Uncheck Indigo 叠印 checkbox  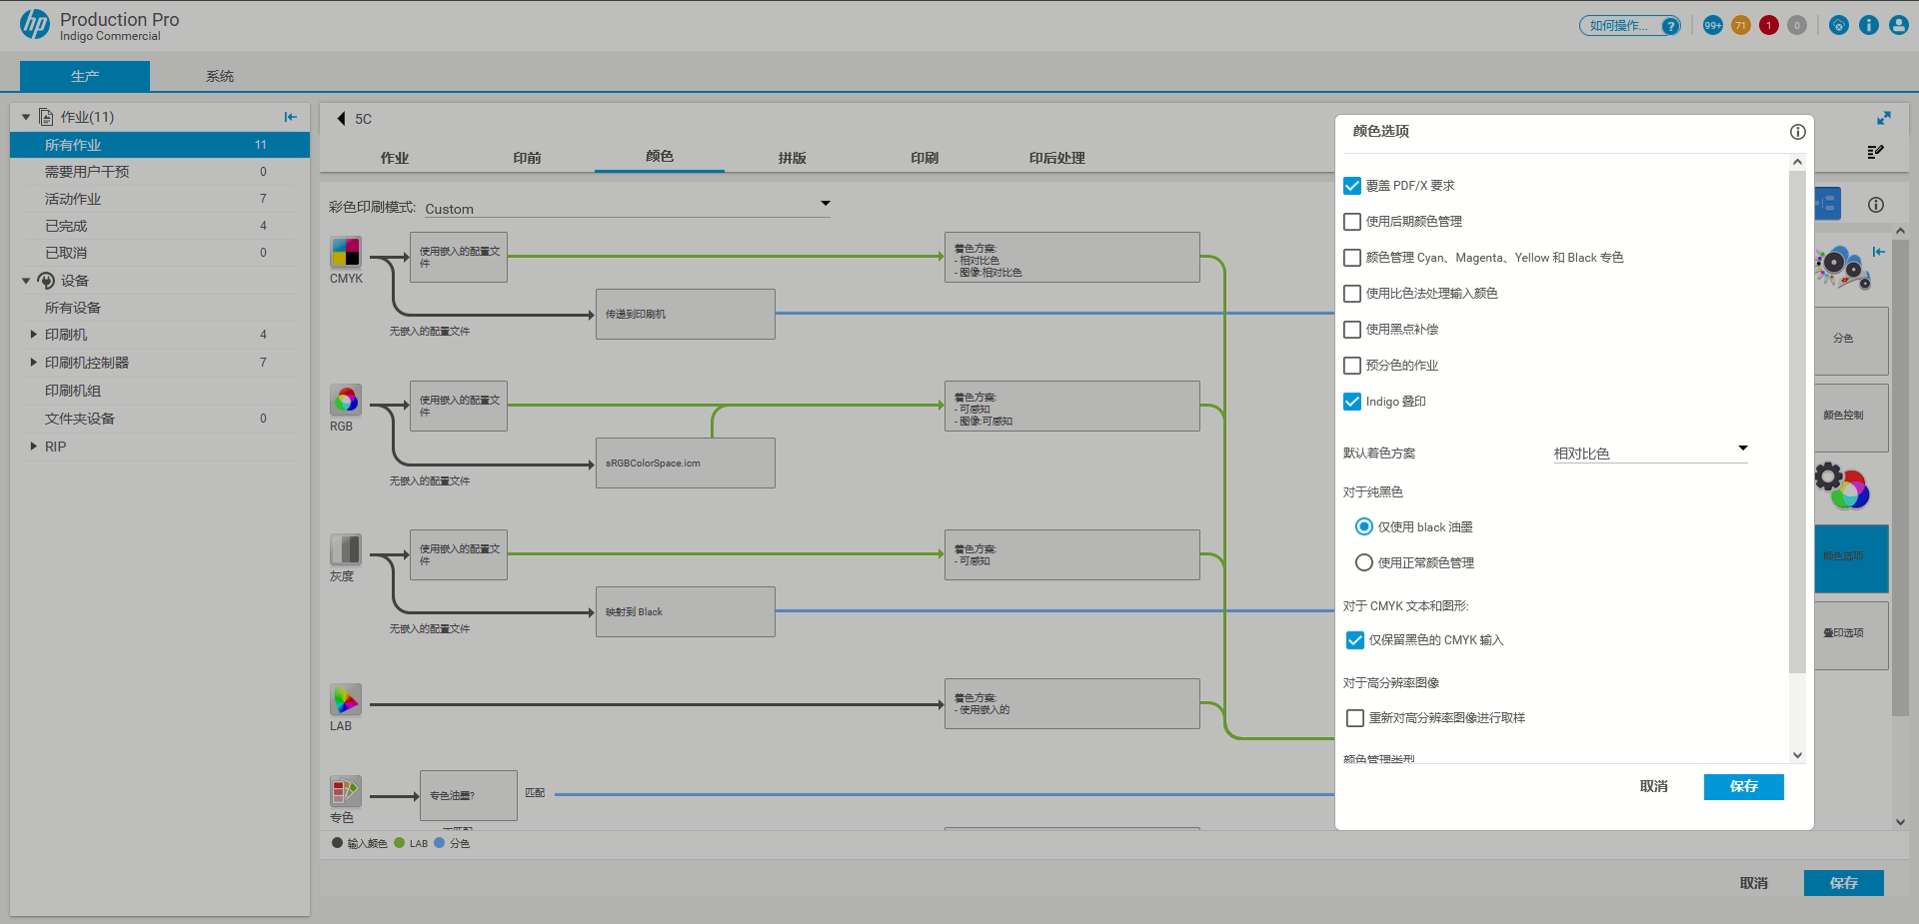point(1352,402)
